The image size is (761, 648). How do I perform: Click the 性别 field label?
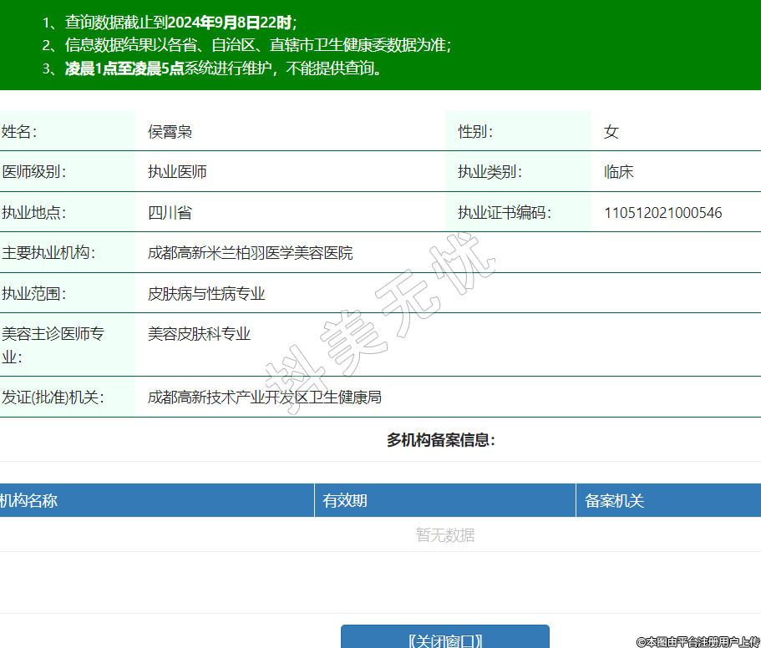(x=474, y=132)
